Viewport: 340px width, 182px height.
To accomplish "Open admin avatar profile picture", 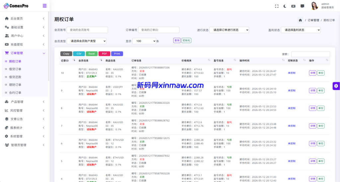I will (x=314, y=6).
